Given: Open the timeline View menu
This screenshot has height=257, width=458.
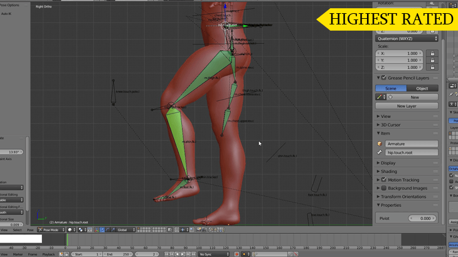Looking at the screenshot, I should [x=4, y=254].
